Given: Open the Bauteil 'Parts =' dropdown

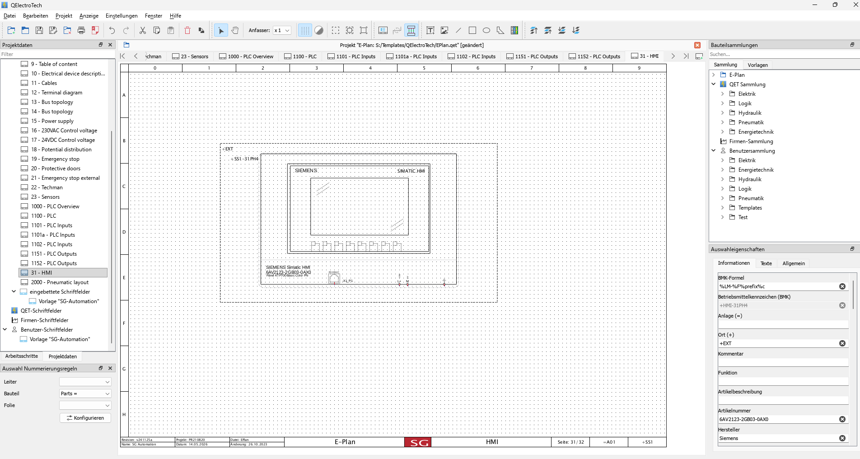Looking at the screenshot, I should (85, 393).
